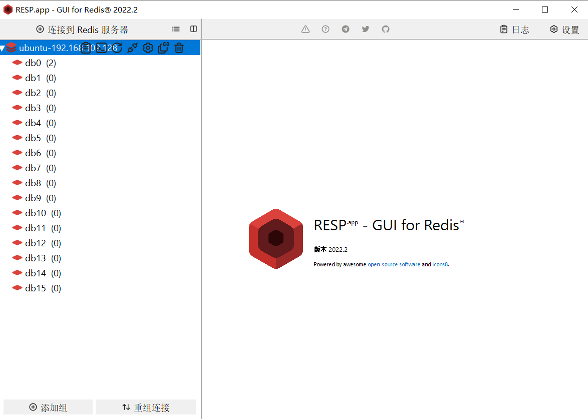This screenshot has width=588, height=419.
Task: Open the icons8 link
Action: pos(440,265)
